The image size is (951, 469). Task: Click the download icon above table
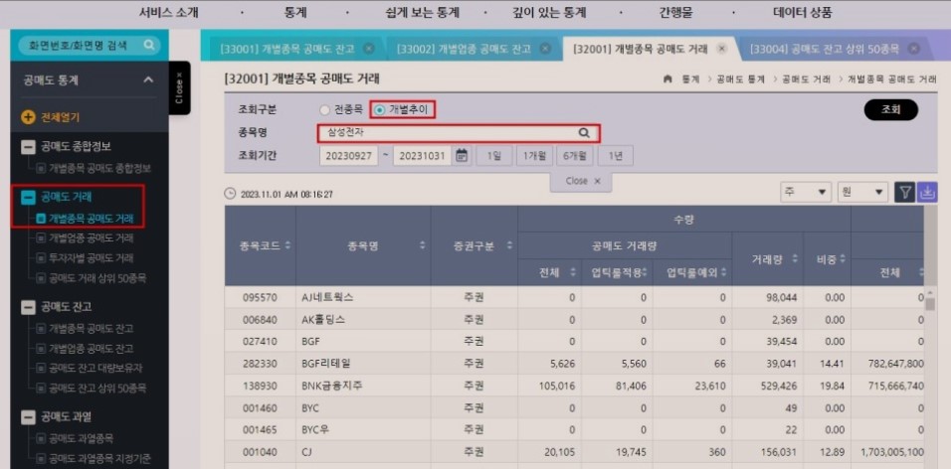pos(927,192)
